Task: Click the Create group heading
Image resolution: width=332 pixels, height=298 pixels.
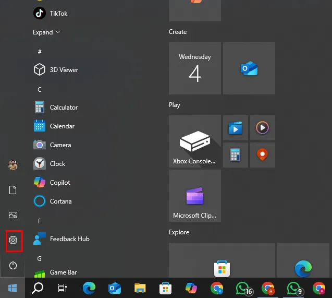Action: click(178, 32)
